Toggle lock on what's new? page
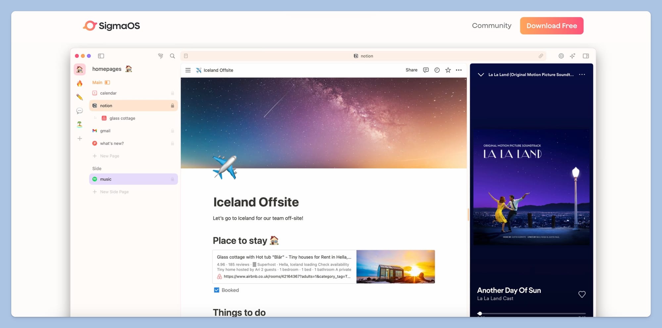This screenshot has width=662, height=328. [172, 143]
